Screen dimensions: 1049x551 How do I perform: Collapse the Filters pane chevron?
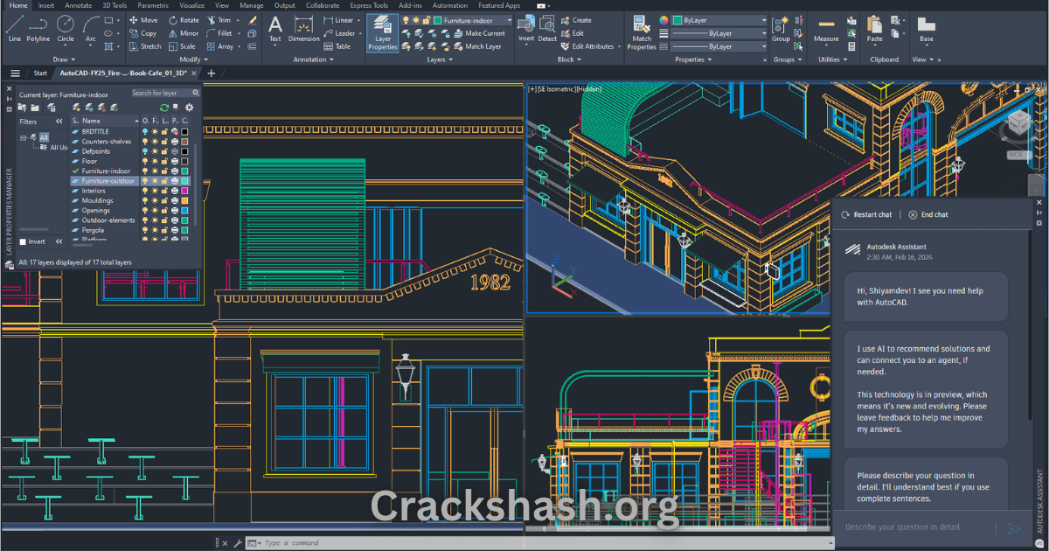pyautogui.click(x=59, y=122)
